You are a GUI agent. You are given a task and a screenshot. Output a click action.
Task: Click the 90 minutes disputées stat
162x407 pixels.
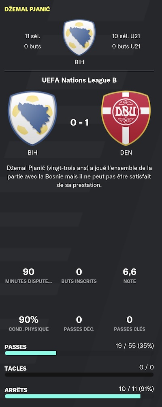coord(28,275)
